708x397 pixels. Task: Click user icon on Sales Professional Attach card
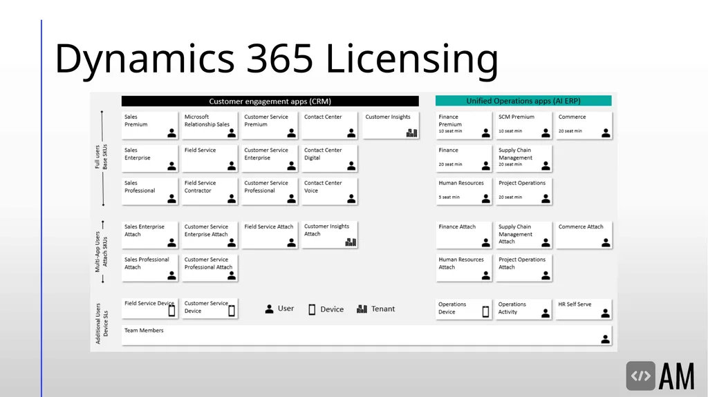click(171, 275)
